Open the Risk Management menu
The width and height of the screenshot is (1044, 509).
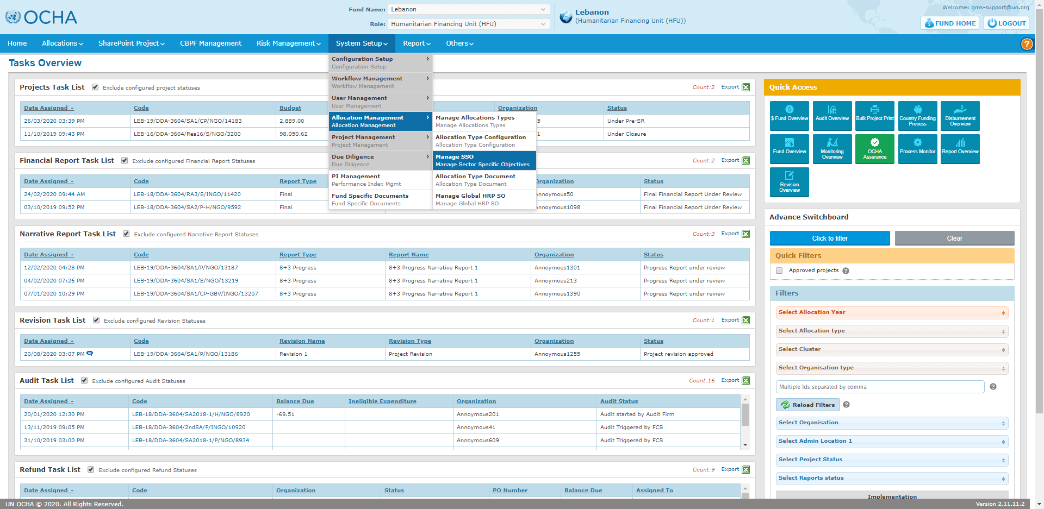point(288,43)
